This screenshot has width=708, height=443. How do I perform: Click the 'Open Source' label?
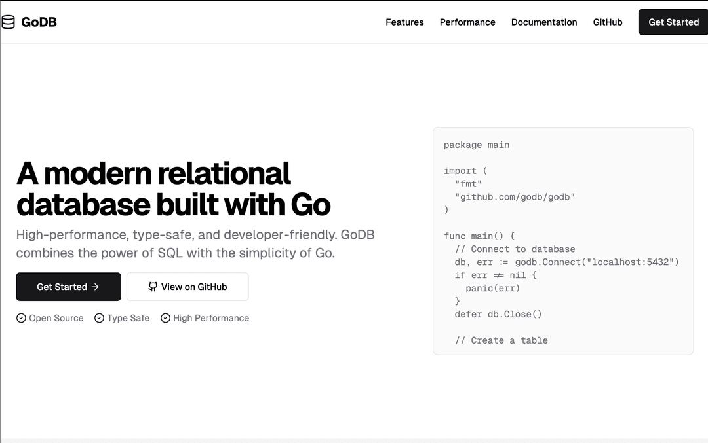56,318
